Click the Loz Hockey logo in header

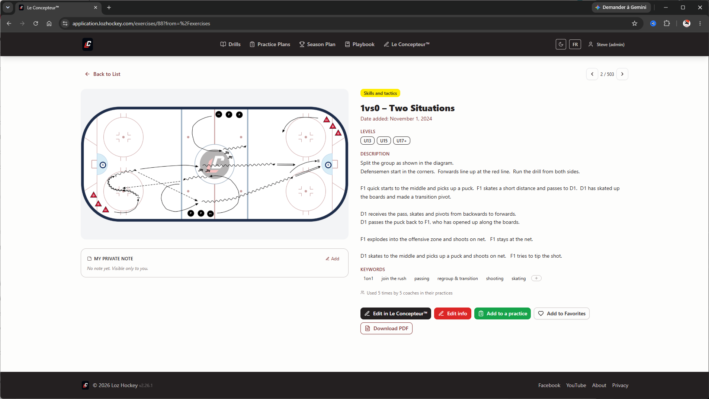(x=87, y=44)
